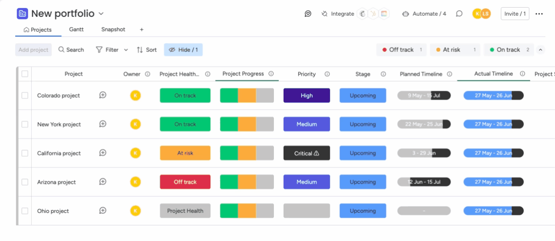Open the Integrate plug icon
This screenshot has height=241, width=555.
click(x=324, y=14)
